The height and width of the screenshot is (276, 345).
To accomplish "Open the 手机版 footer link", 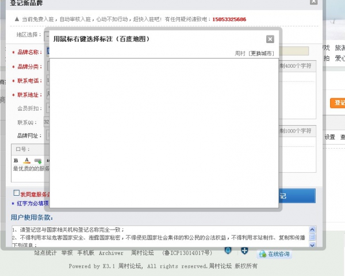I will 86,253.
